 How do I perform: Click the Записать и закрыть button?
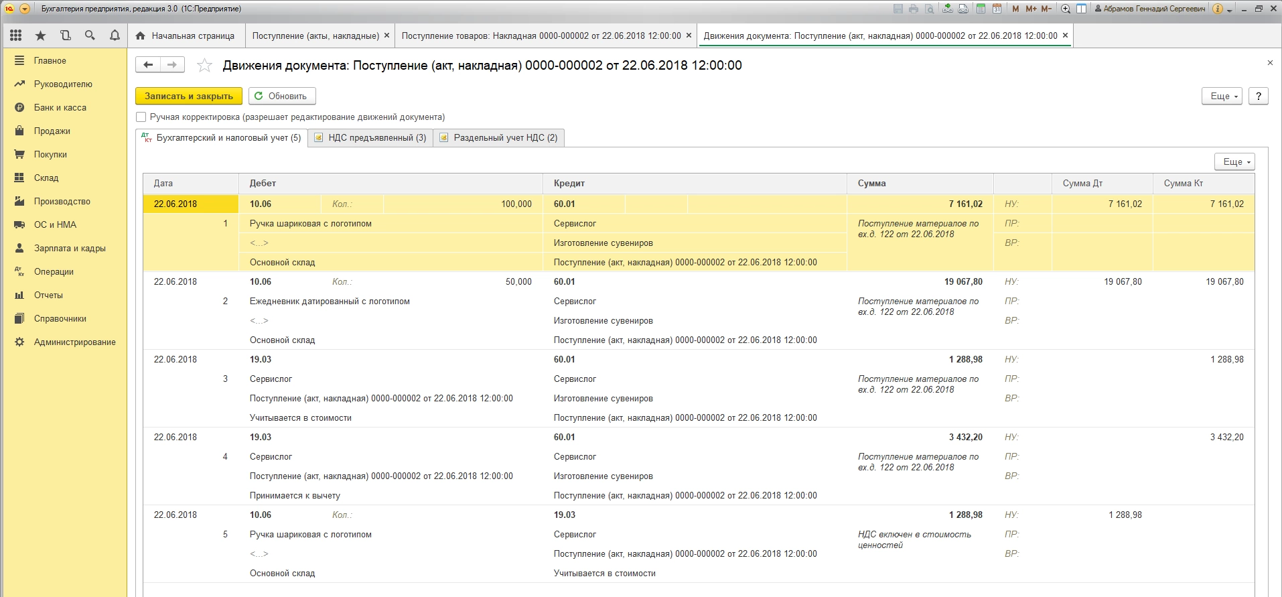189,96
